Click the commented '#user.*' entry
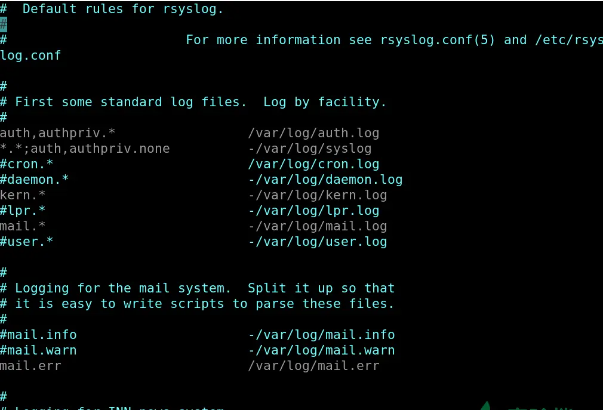Image resolution: width=603 pixels, height=410 pixels. 26,241
